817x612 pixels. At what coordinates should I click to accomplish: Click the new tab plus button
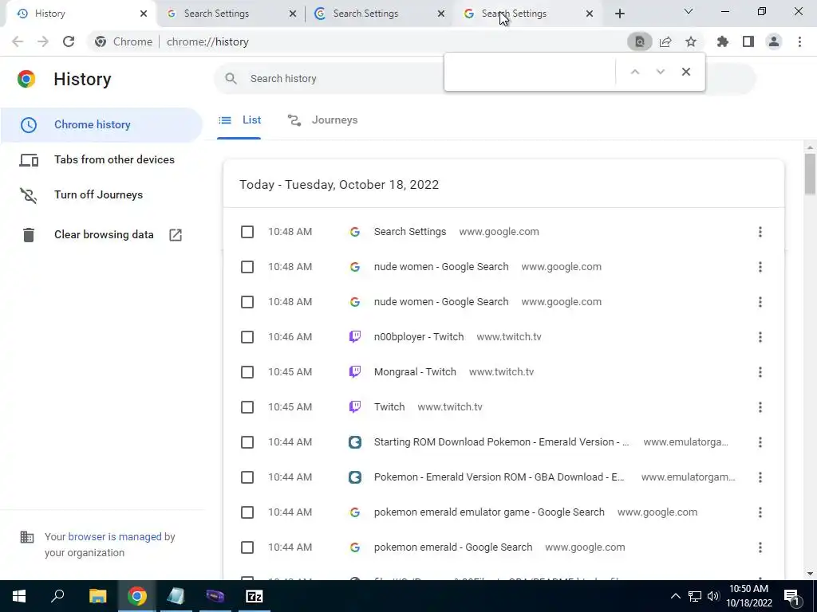click(619, 14)
